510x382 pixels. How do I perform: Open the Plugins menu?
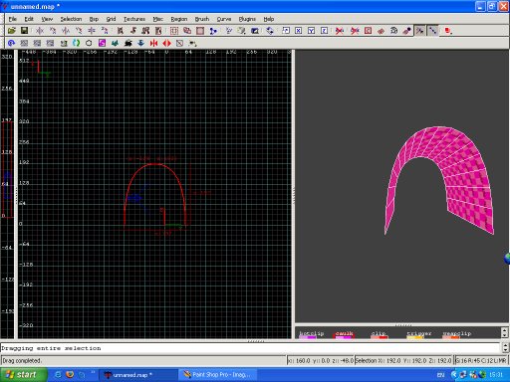coord(247,19)
